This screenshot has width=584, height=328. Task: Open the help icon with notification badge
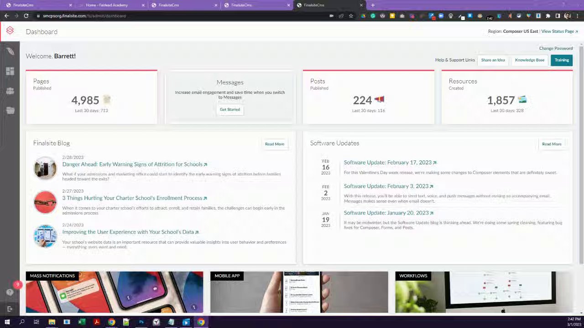10,292
